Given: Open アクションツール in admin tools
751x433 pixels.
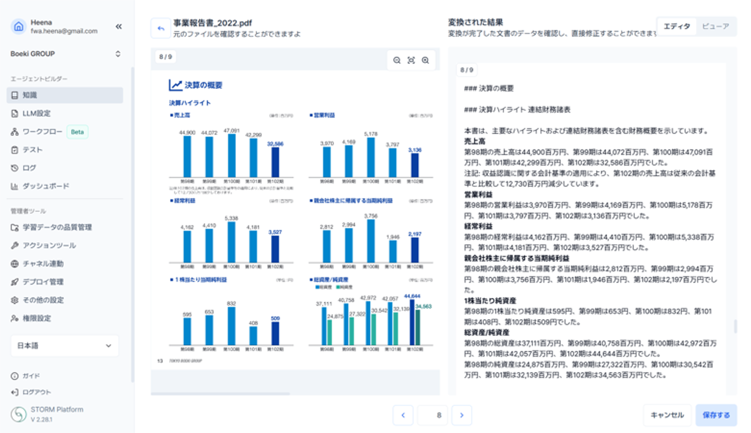Looking at the screenshot, I should tap(64, 246).
